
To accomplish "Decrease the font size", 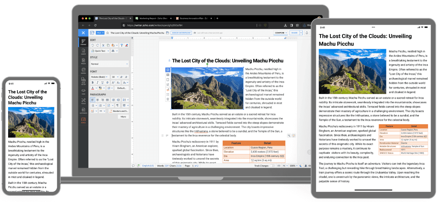I will (x=127, y=77).
